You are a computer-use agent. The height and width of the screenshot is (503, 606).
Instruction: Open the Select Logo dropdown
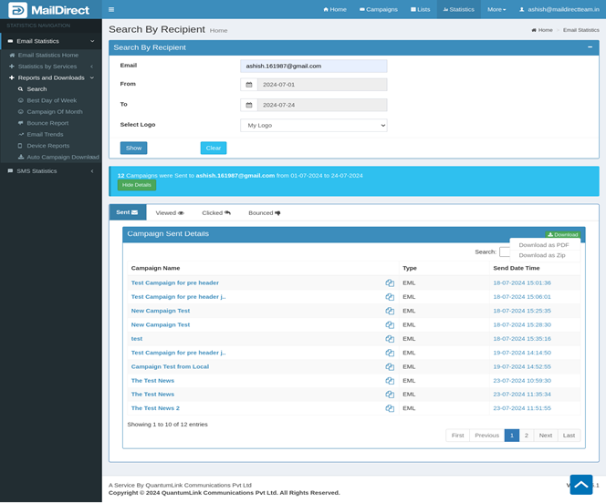313,126
